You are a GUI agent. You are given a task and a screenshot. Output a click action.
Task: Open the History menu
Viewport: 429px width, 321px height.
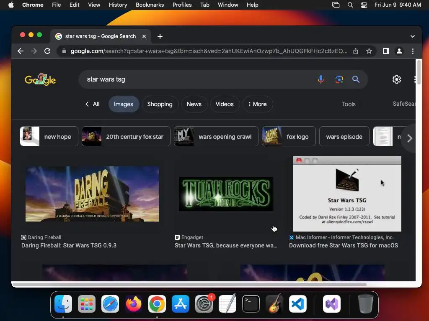point(118,5)
